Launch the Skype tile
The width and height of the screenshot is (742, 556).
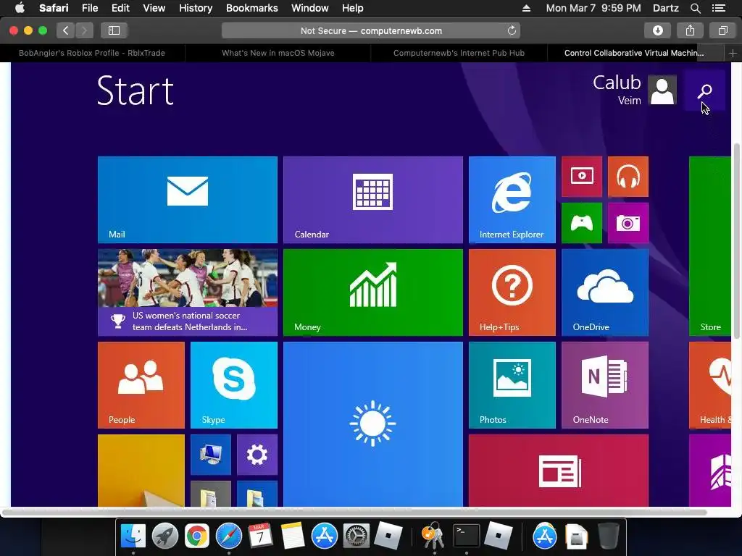[234, 385]
